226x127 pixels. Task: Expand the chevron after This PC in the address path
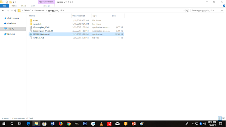pos(33,11)
